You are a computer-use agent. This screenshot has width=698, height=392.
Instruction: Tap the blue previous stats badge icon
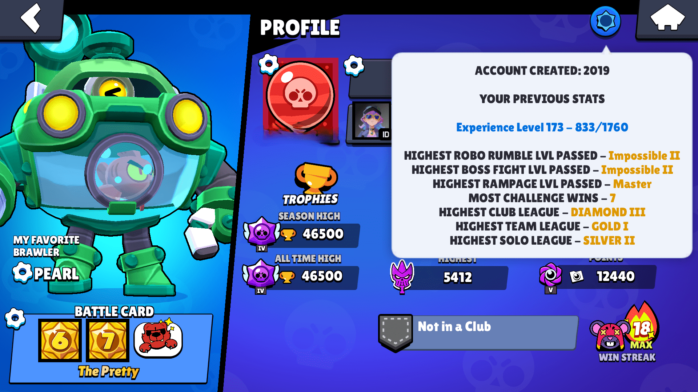tap(605, 21)
